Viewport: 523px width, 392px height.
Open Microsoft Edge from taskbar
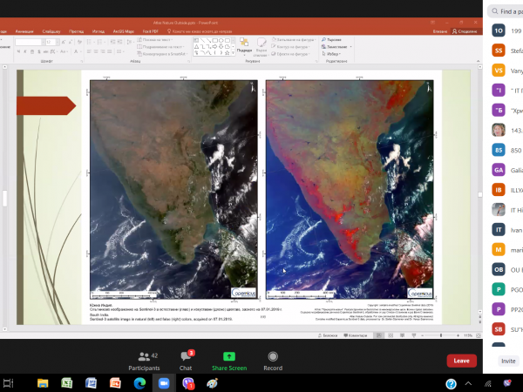139,383
